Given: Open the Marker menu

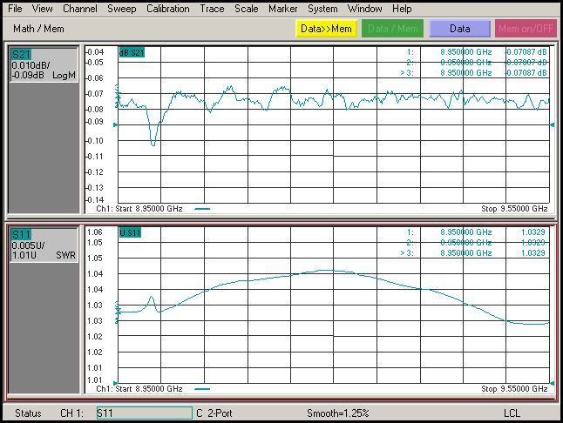Looking at the screenshot, I should coord(283,9).
